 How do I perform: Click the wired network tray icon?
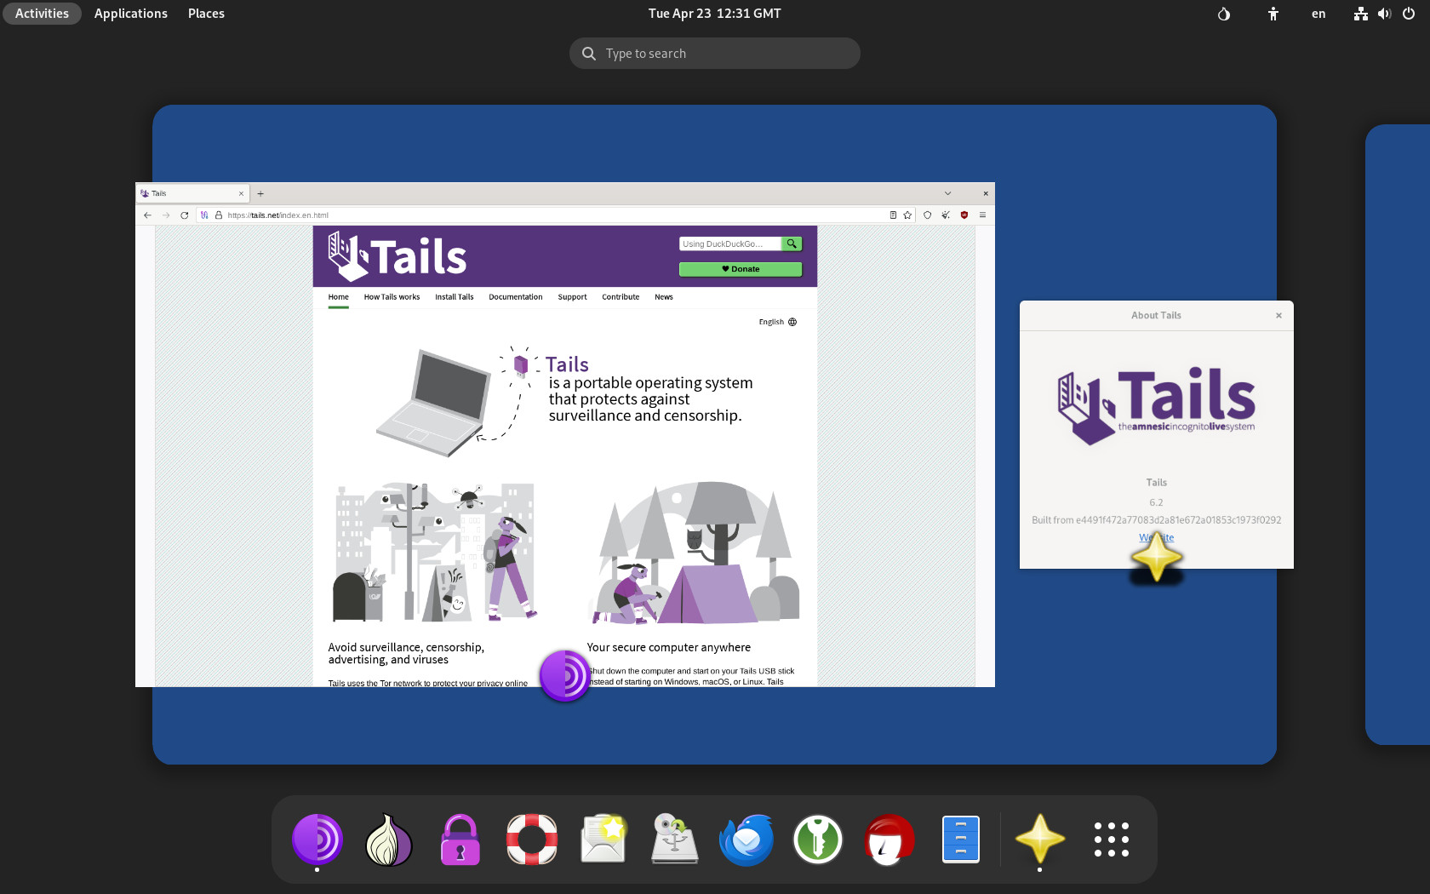click(x=1361, y=14)
